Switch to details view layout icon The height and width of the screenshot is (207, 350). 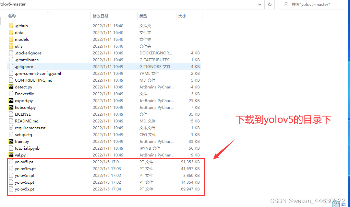tap(337, 204)
